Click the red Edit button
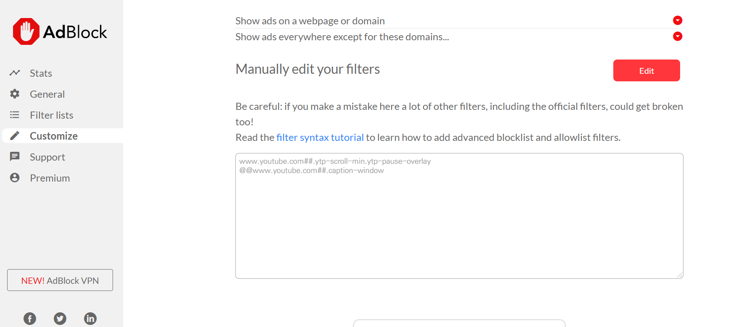Viewport: 749px width, 327px height. point(647,70)
